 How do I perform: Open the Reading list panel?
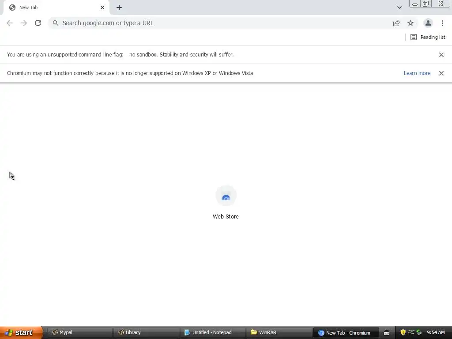pos(428,37)
